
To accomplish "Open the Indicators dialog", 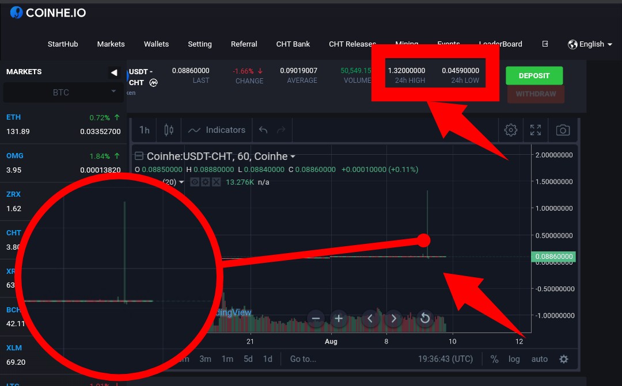I will pos(217,130).
